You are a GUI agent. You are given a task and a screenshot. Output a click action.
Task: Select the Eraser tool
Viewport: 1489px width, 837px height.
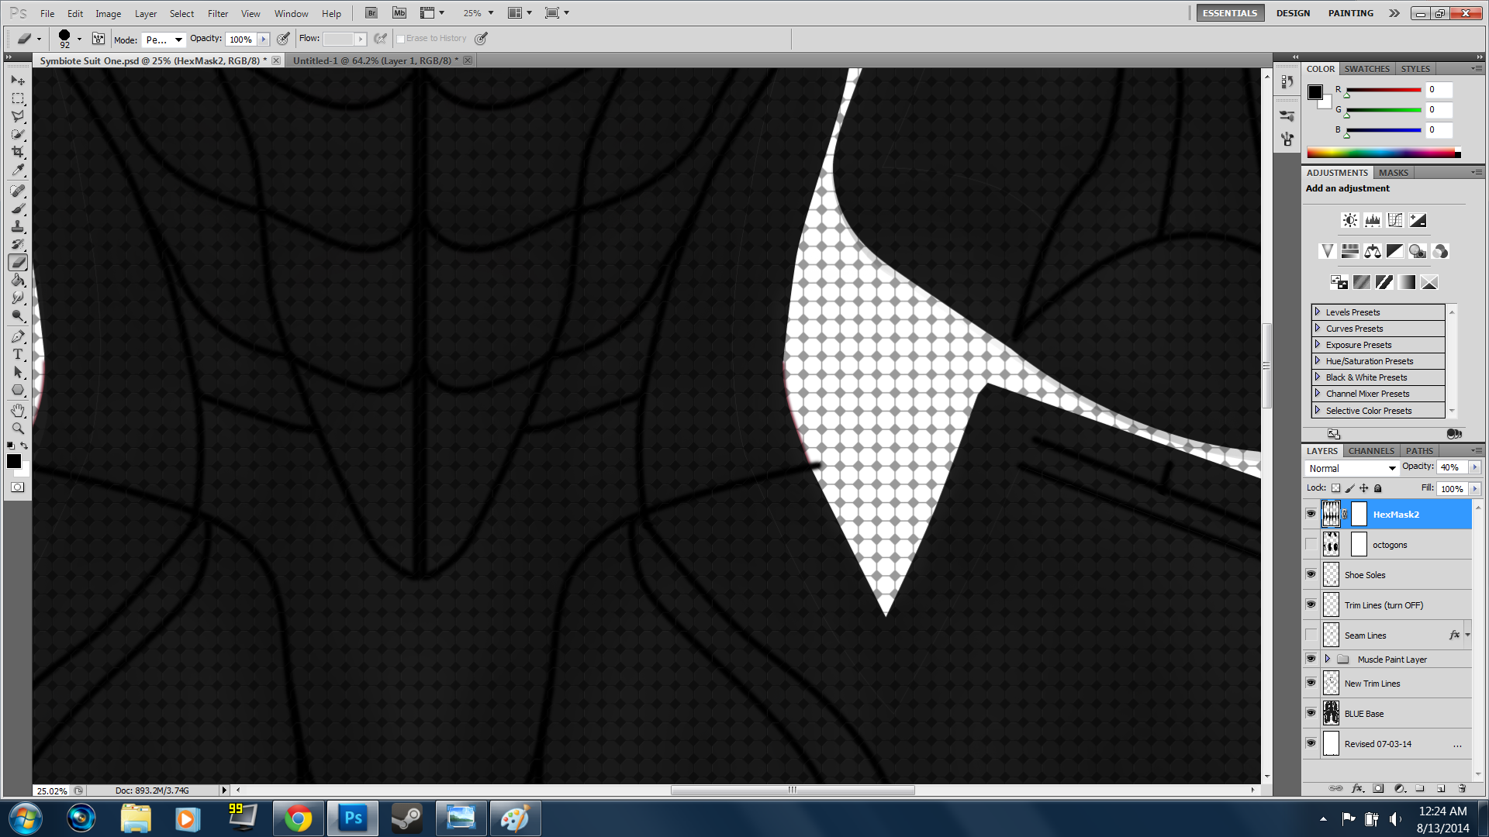click(18, 262)
